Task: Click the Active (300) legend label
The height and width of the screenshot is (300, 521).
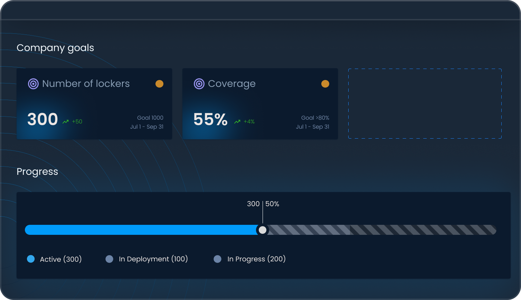Action: tap(61, 259)
